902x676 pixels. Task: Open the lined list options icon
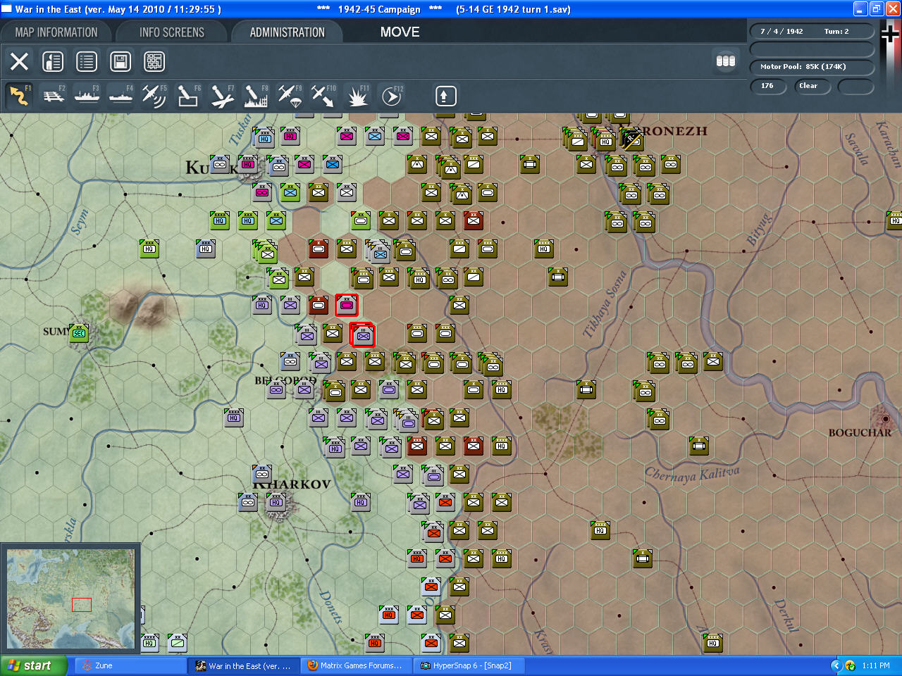point(87,62)
